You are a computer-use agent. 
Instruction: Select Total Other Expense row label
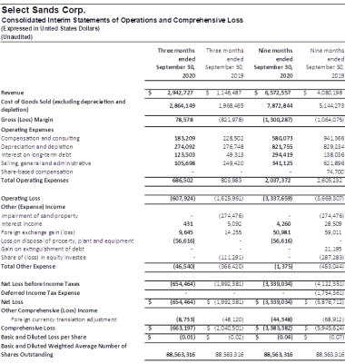[28, 267]
